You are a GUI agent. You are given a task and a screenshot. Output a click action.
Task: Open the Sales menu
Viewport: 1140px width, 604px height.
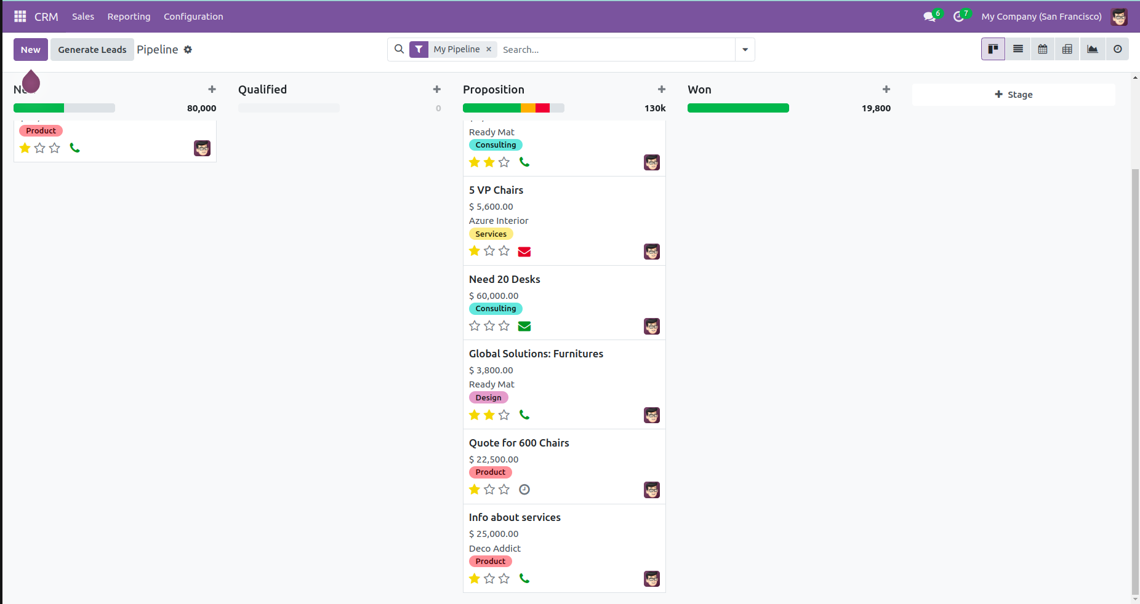pyautogui.click(x=83, y=17)
